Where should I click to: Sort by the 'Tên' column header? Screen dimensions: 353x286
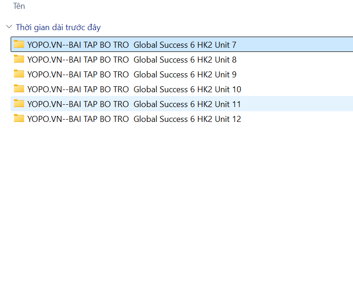[19, 6]
